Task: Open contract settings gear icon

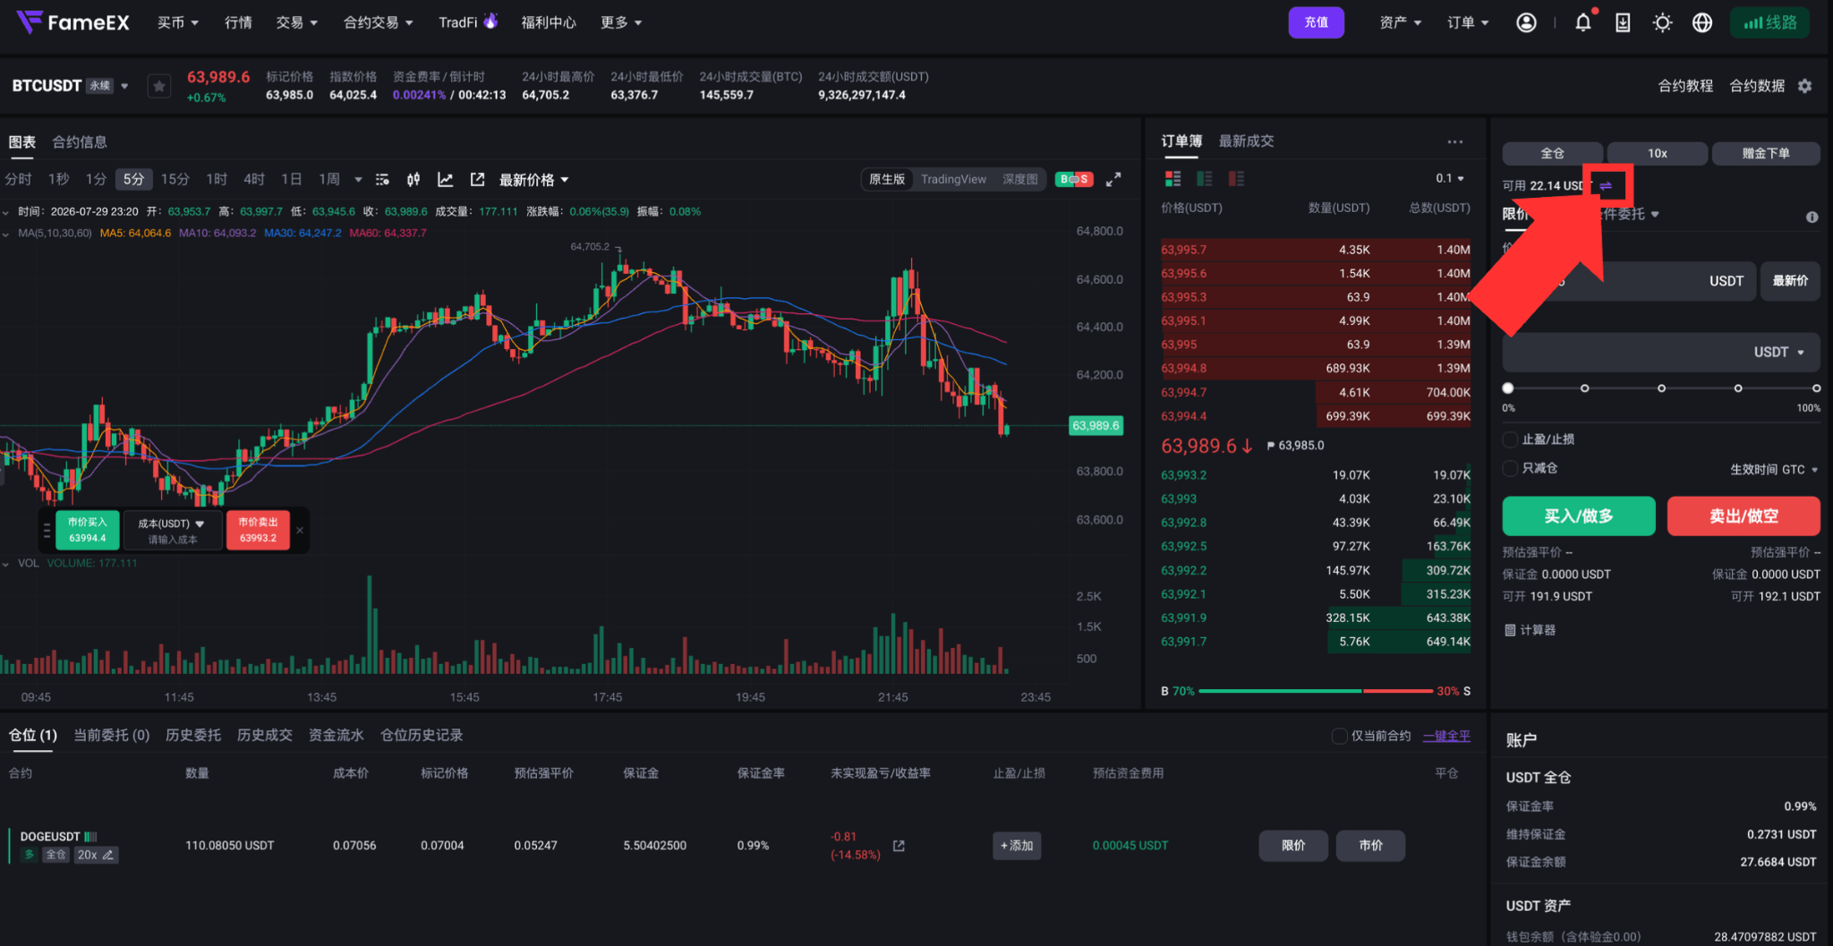Action: coord(1805,86)
